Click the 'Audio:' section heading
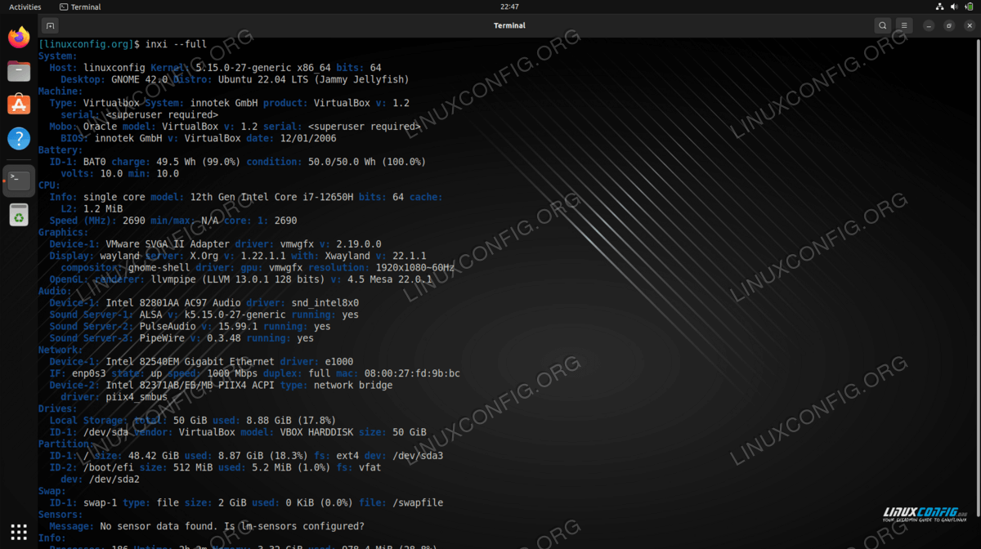Viewport: 981px width, 549px height. click(x=55, y=291)
